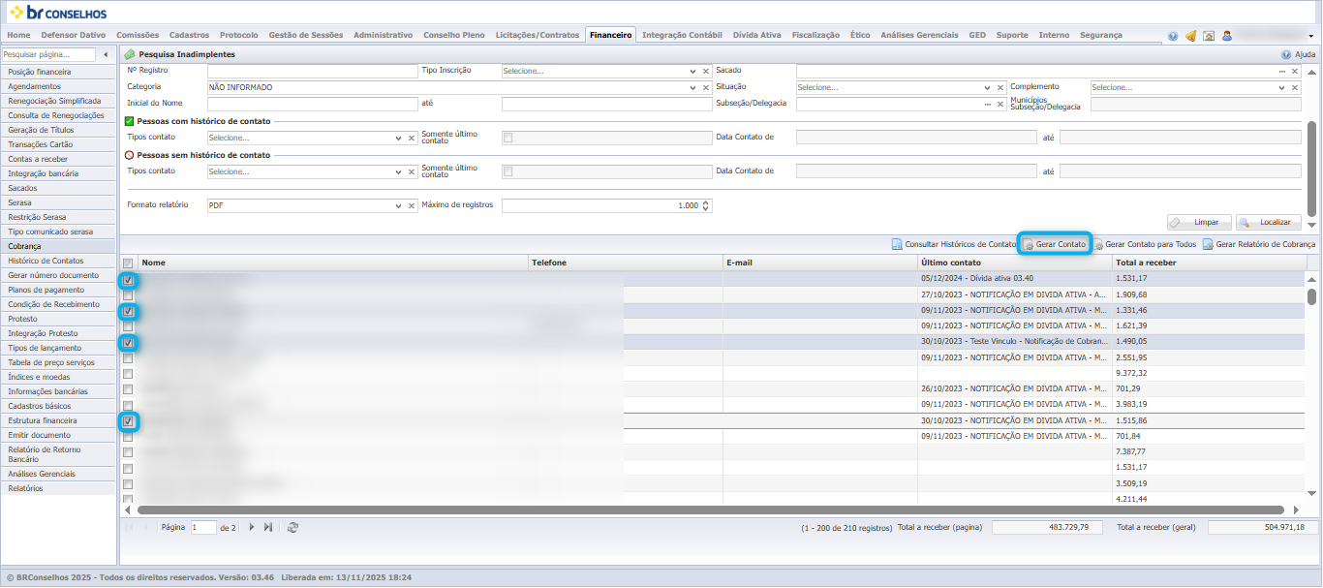
Task: Expand the Tipo Inscrição dropdown
Action: tap(693, 72)
